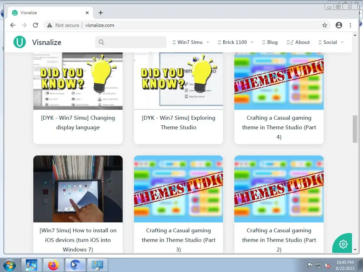This screenshot has height=272, width=363.
Task: Close the browser window
Action: (x=350, y=7)
